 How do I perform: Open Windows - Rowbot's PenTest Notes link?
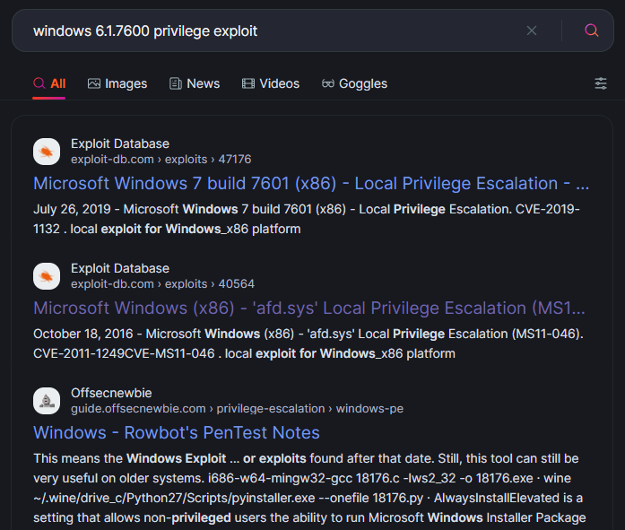[x=177, y=433]
